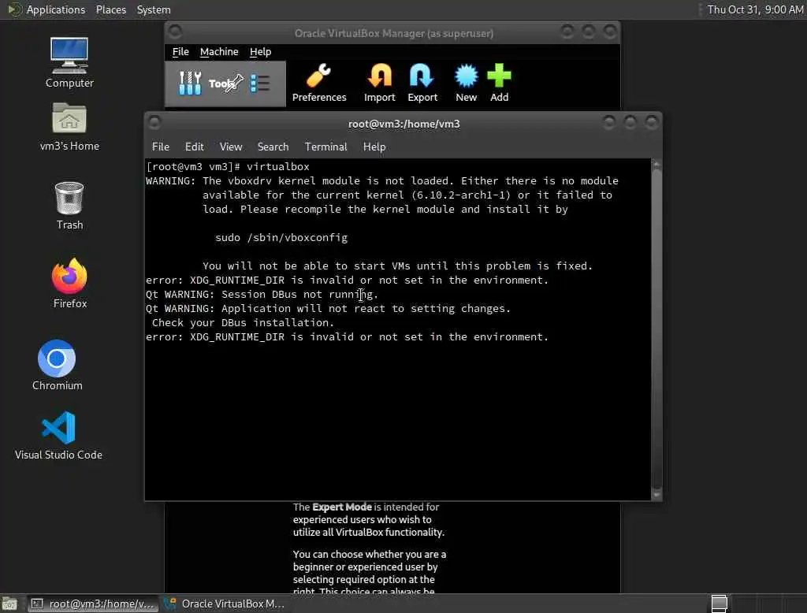Open vm3's Home folder icon
The image size is (807, 613).
click(69, 127)
